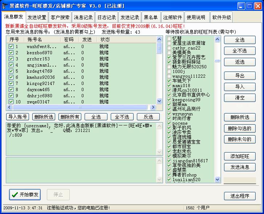Click account table scroll-right arrow

coord(153,107)
